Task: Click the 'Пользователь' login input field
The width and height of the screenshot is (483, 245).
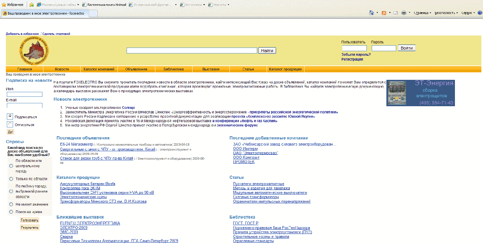Action: (354, 48)
